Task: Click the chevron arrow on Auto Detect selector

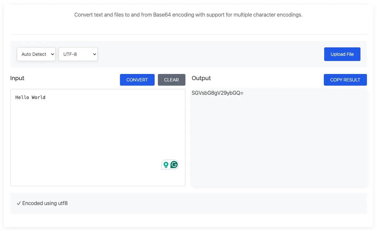Action: click(52, 54)
